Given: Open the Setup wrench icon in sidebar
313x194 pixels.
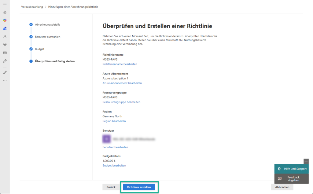Looking at the screenshot, I should (5, 61).
